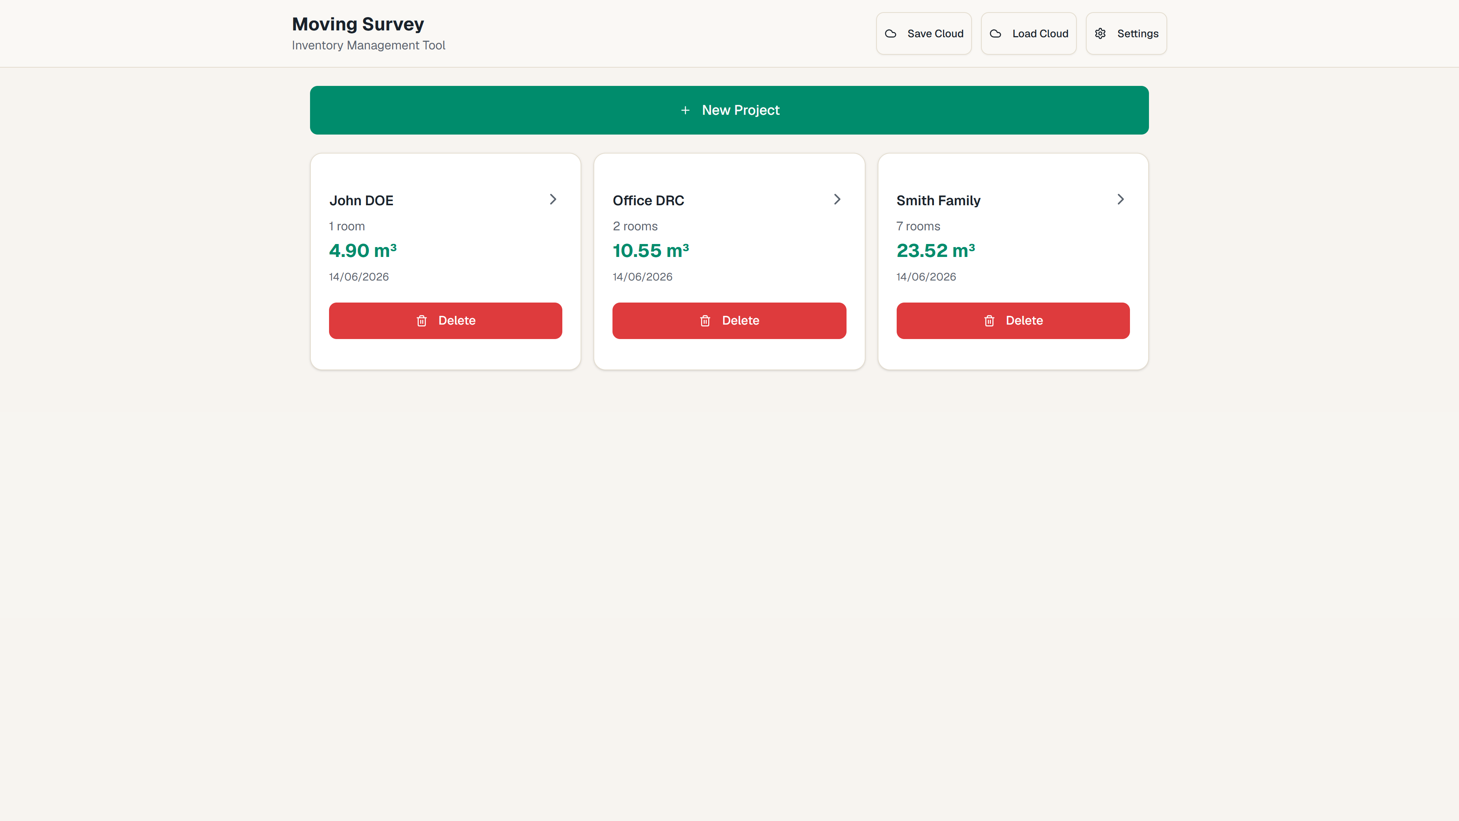This screenshot has height=821, width=1459.
Task: Click trash icon on Smith Family card
Action: click(989, 321)
